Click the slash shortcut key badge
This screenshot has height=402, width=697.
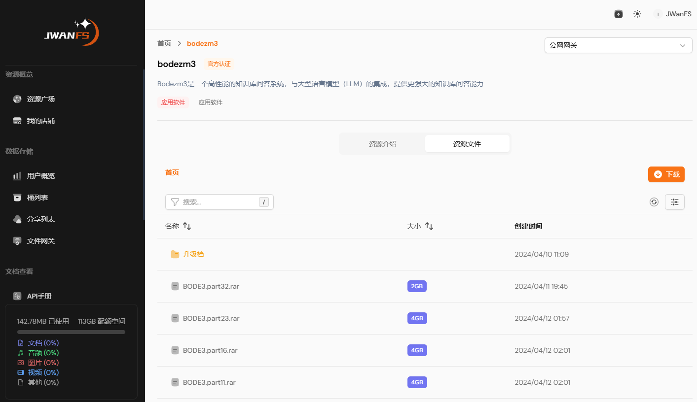(264, 202)
